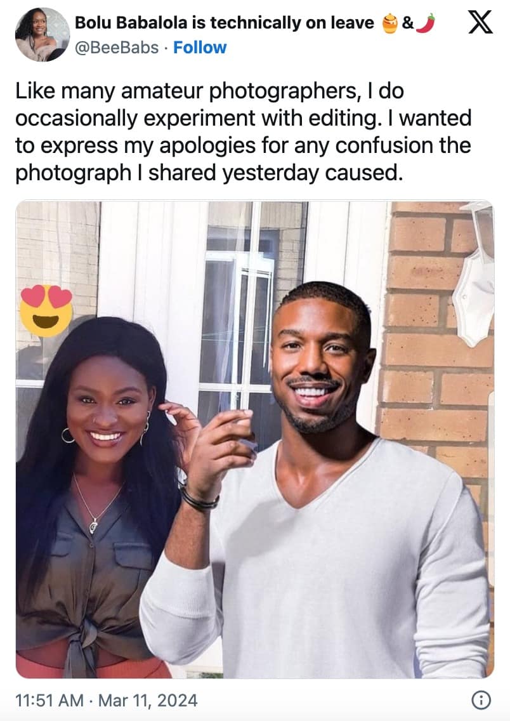This screenshot has width=510, height=721.
Task: Click the woman with long black hair
Action: point(96,496)
